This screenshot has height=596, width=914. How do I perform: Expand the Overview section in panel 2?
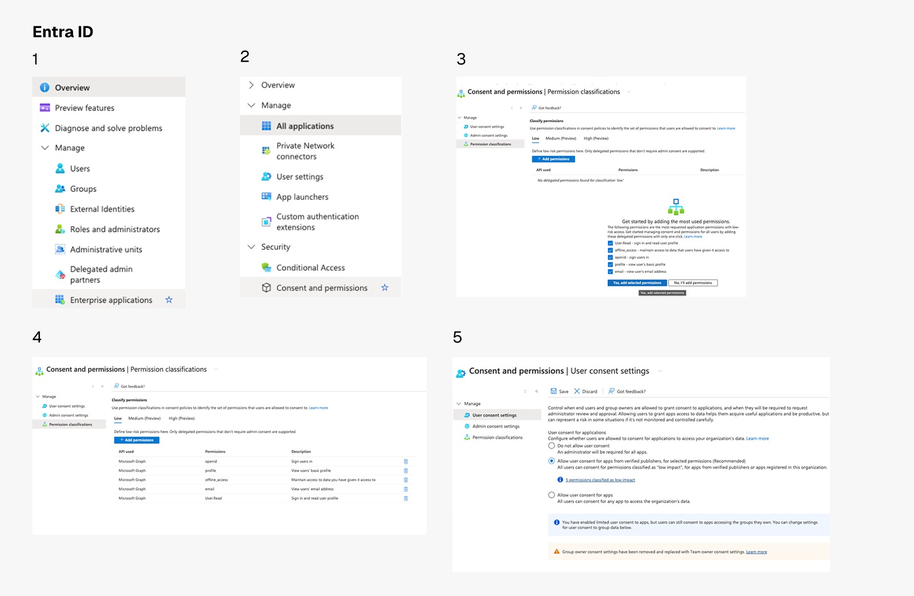pos(251,85)
